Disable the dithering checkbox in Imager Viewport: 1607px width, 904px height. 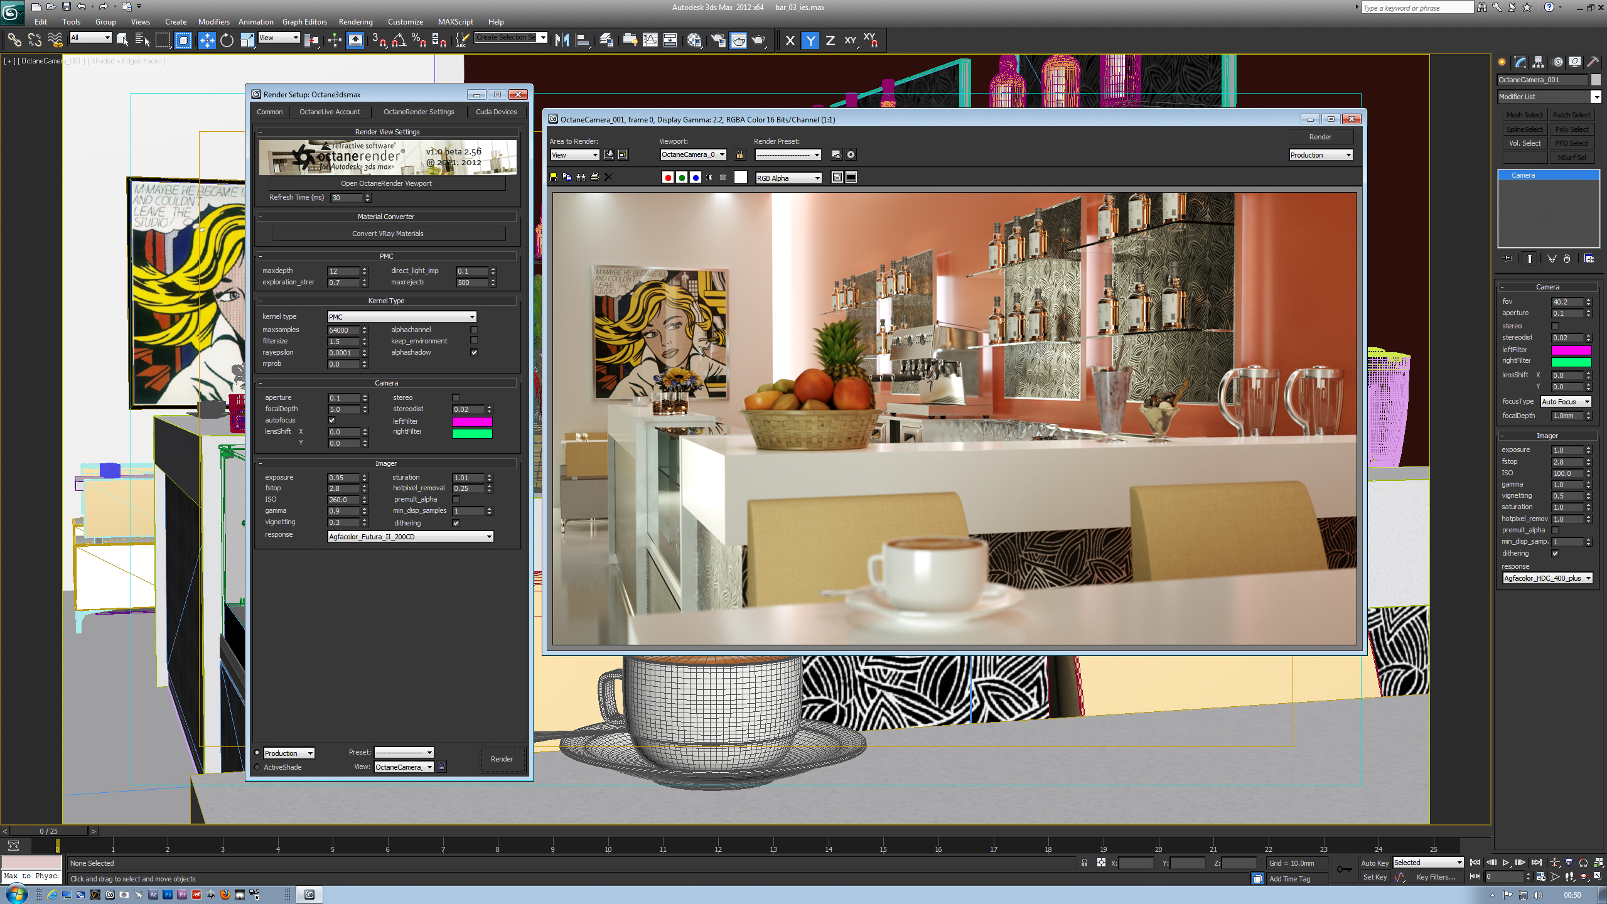coord(456,523)
